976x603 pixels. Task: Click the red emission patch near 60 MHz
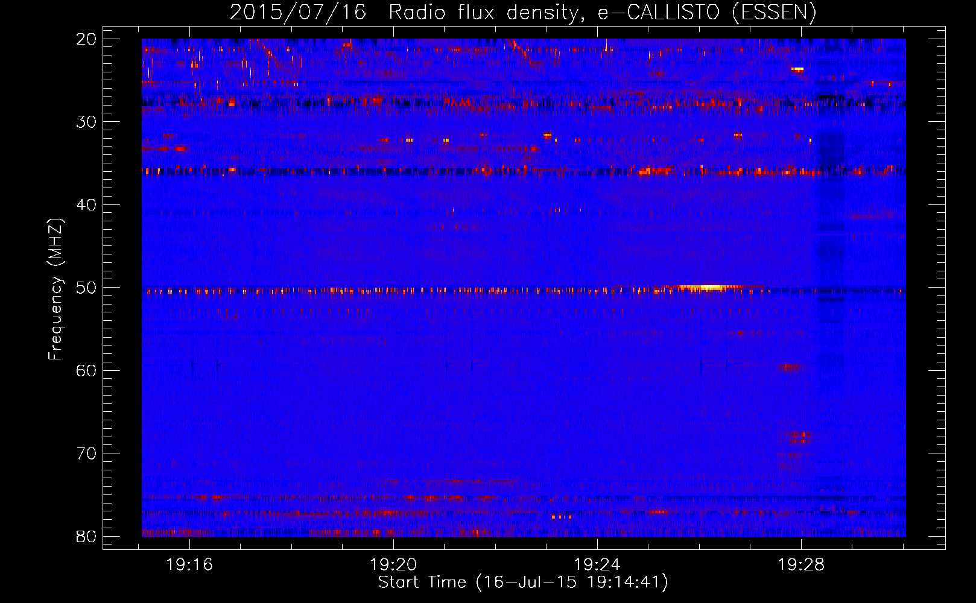click(790, 367)
